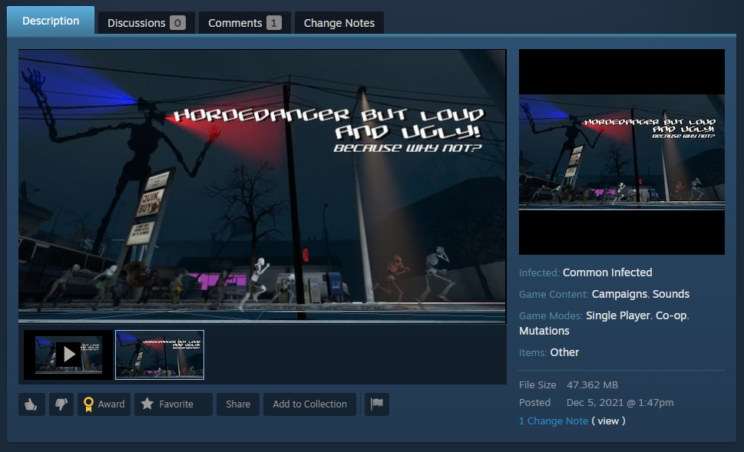Open the large preview image in the main viewer
Screen dimensions: 744x452
click(263, 186)
